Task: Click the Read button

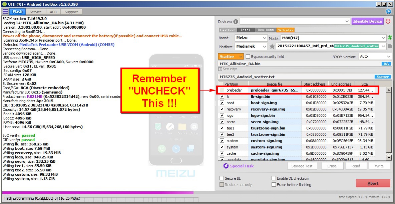Action: [x=356, y=166]
